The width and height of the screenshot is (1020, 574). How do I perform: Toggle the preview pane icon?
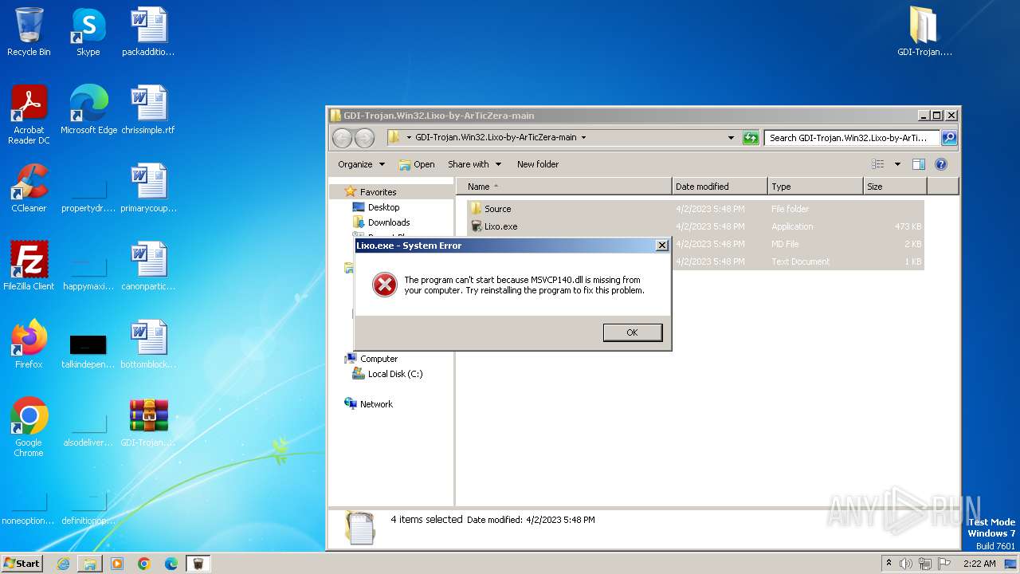pos(918,164)
